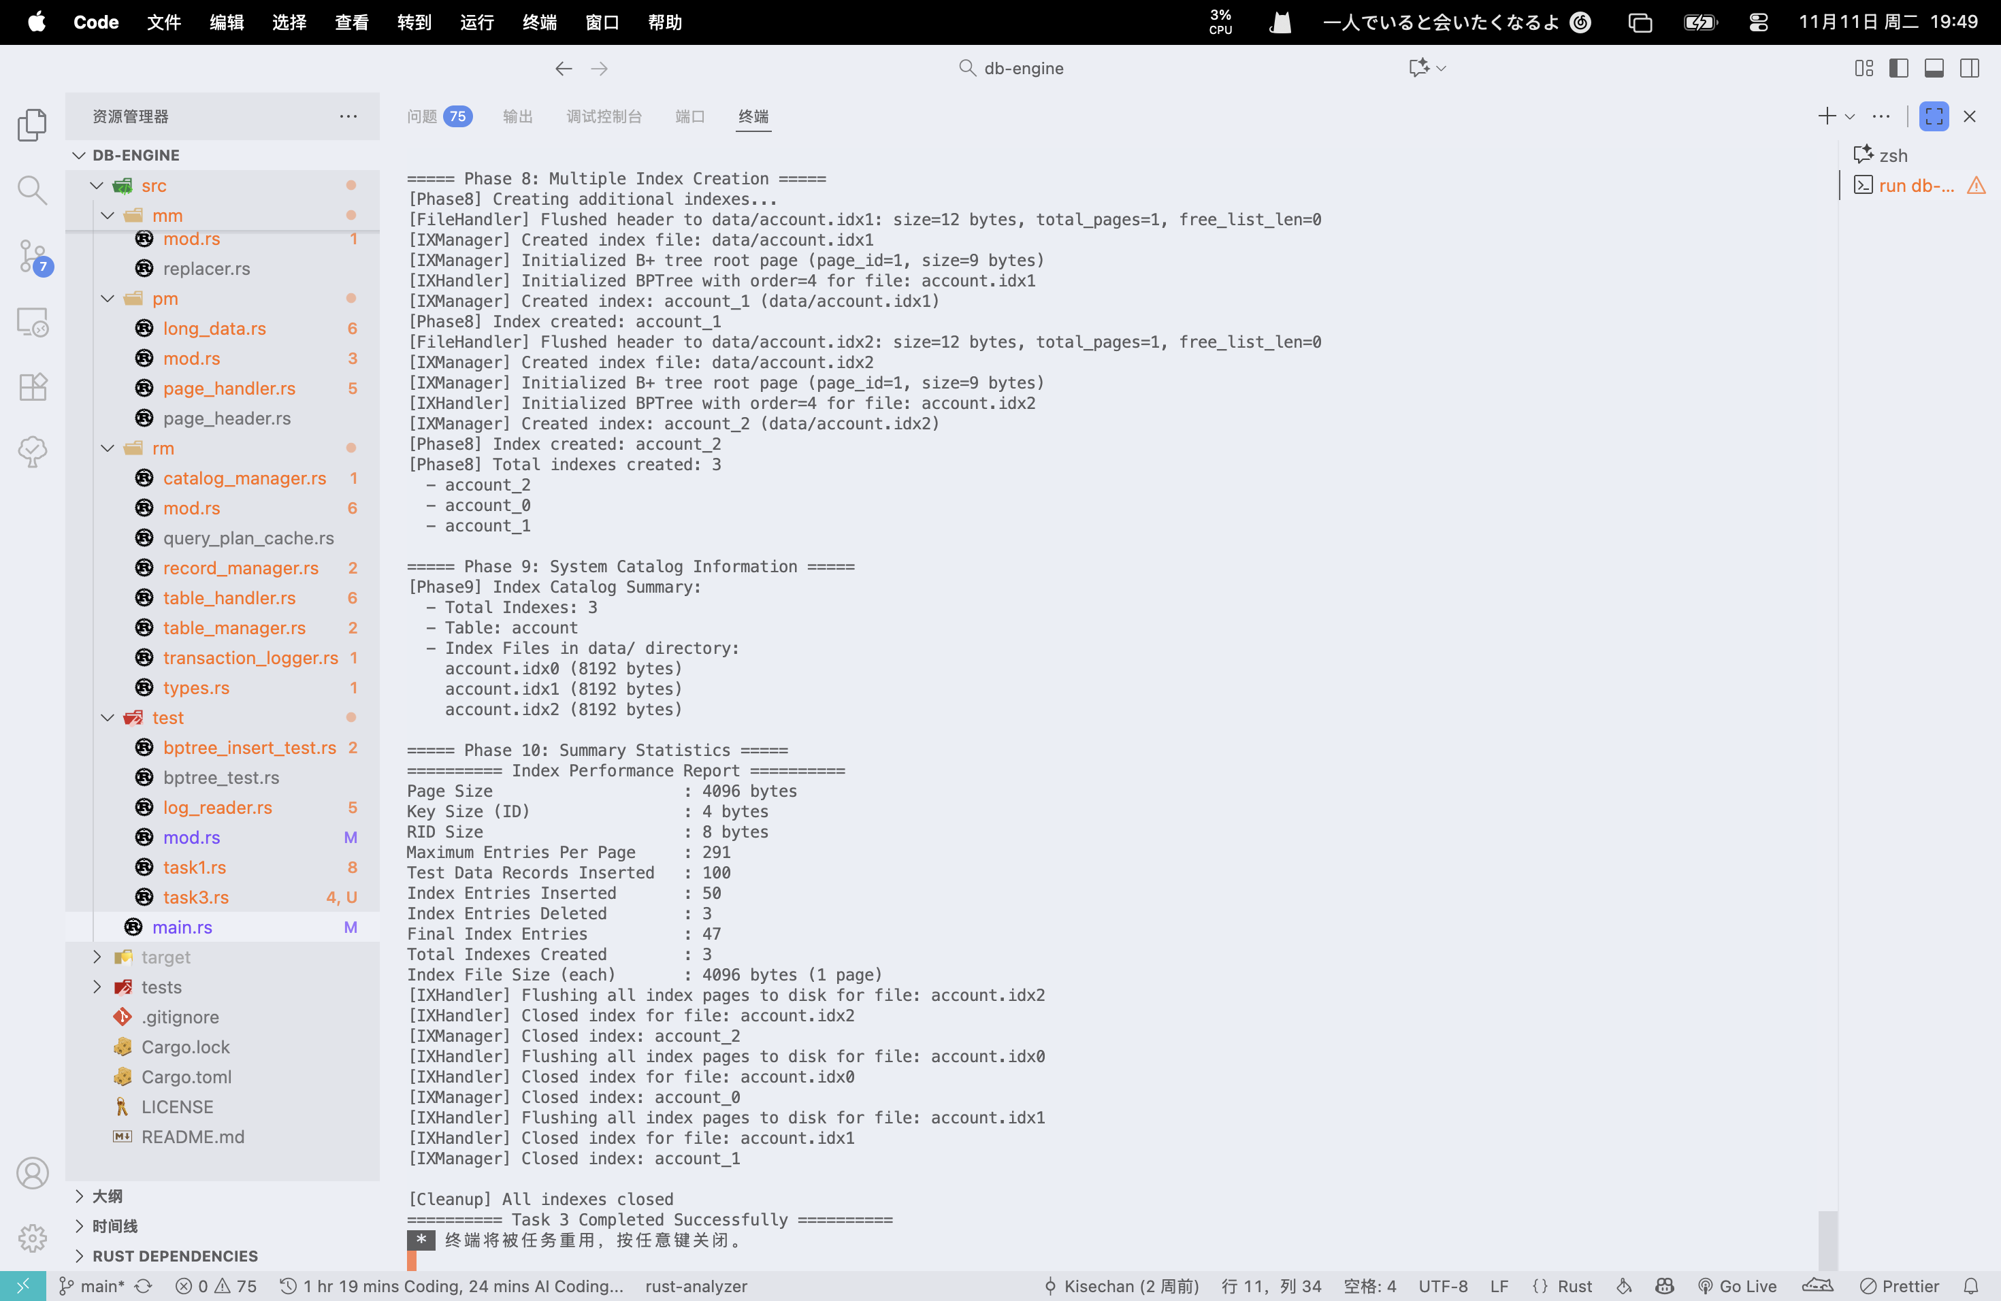Open the Search view in activity bar
Image resolution: width=2001 pixels, height=1301 pixels.
coord(32,190)
